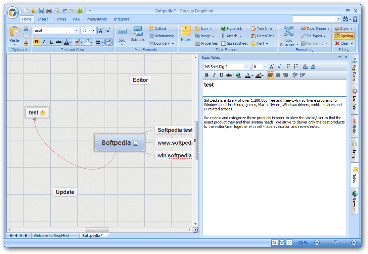
Task: Open the Arial font name dropdown
Action: (x=77, y=31)
